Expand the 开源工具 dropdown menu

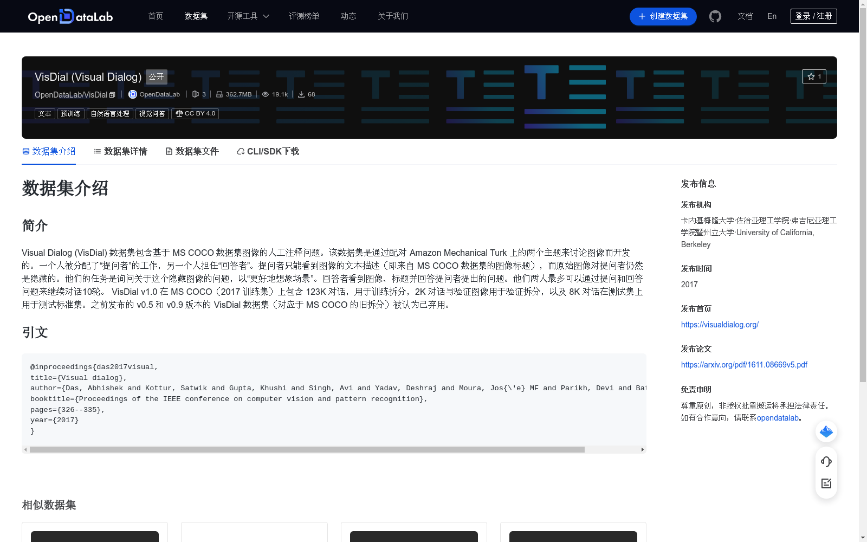coord(248,16)
